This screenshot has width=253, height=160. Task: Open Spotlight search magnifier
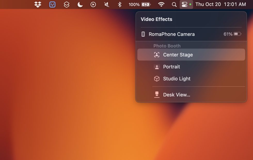(174, 5)
